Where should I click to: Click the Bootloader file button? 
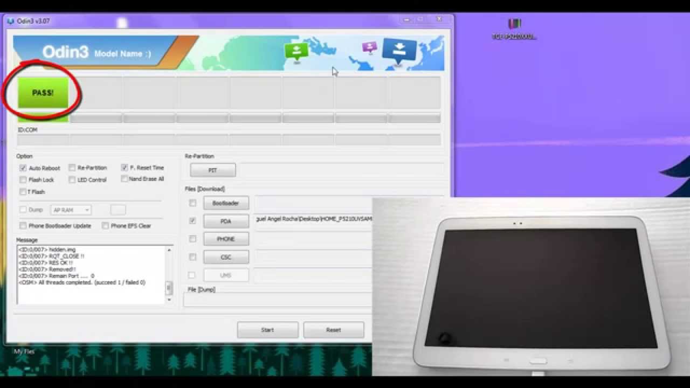[x=226, y=203]
